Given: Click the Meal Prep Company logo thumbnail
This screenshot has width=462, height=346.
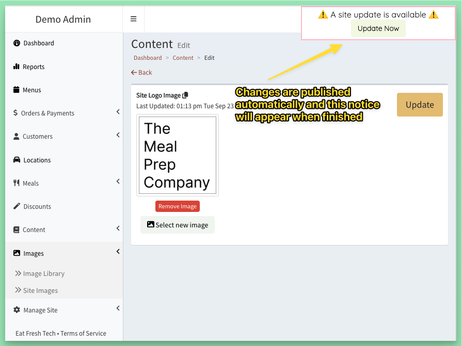Looking at the screenshot, I should (x=178, y=155).
